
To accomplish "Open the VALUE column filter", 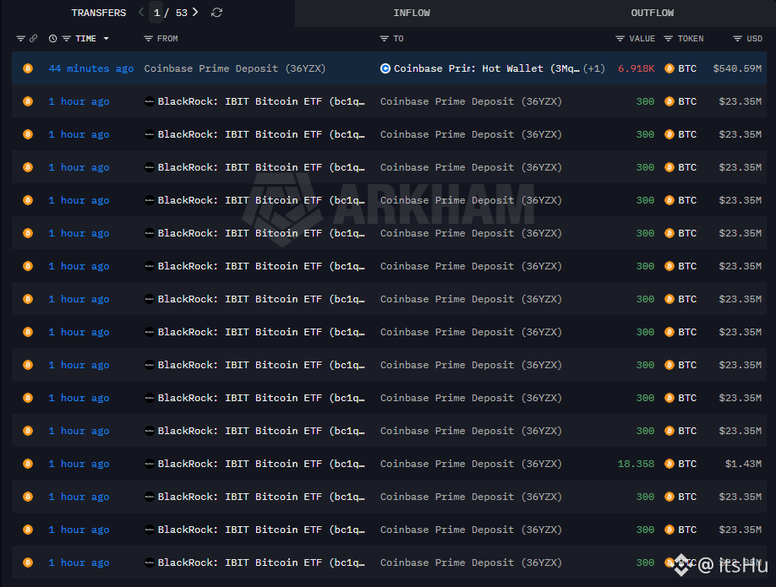I will tap(620, 39).
